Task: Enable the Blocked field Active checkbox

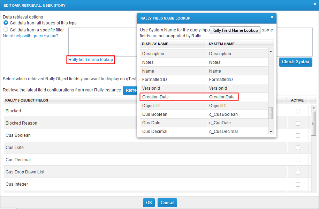Action: click(298, 111)
